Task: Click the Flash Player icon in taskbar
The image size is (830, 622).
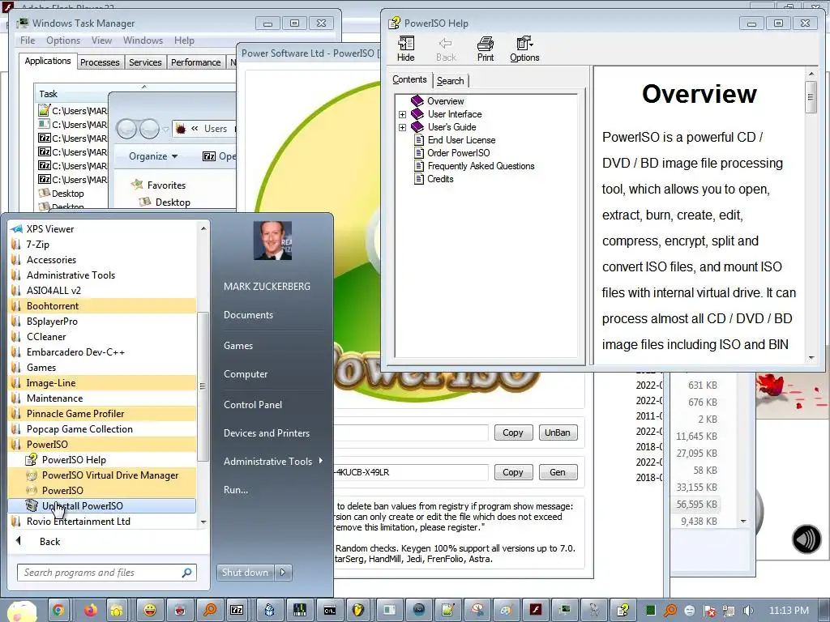Action: [535, 611]
